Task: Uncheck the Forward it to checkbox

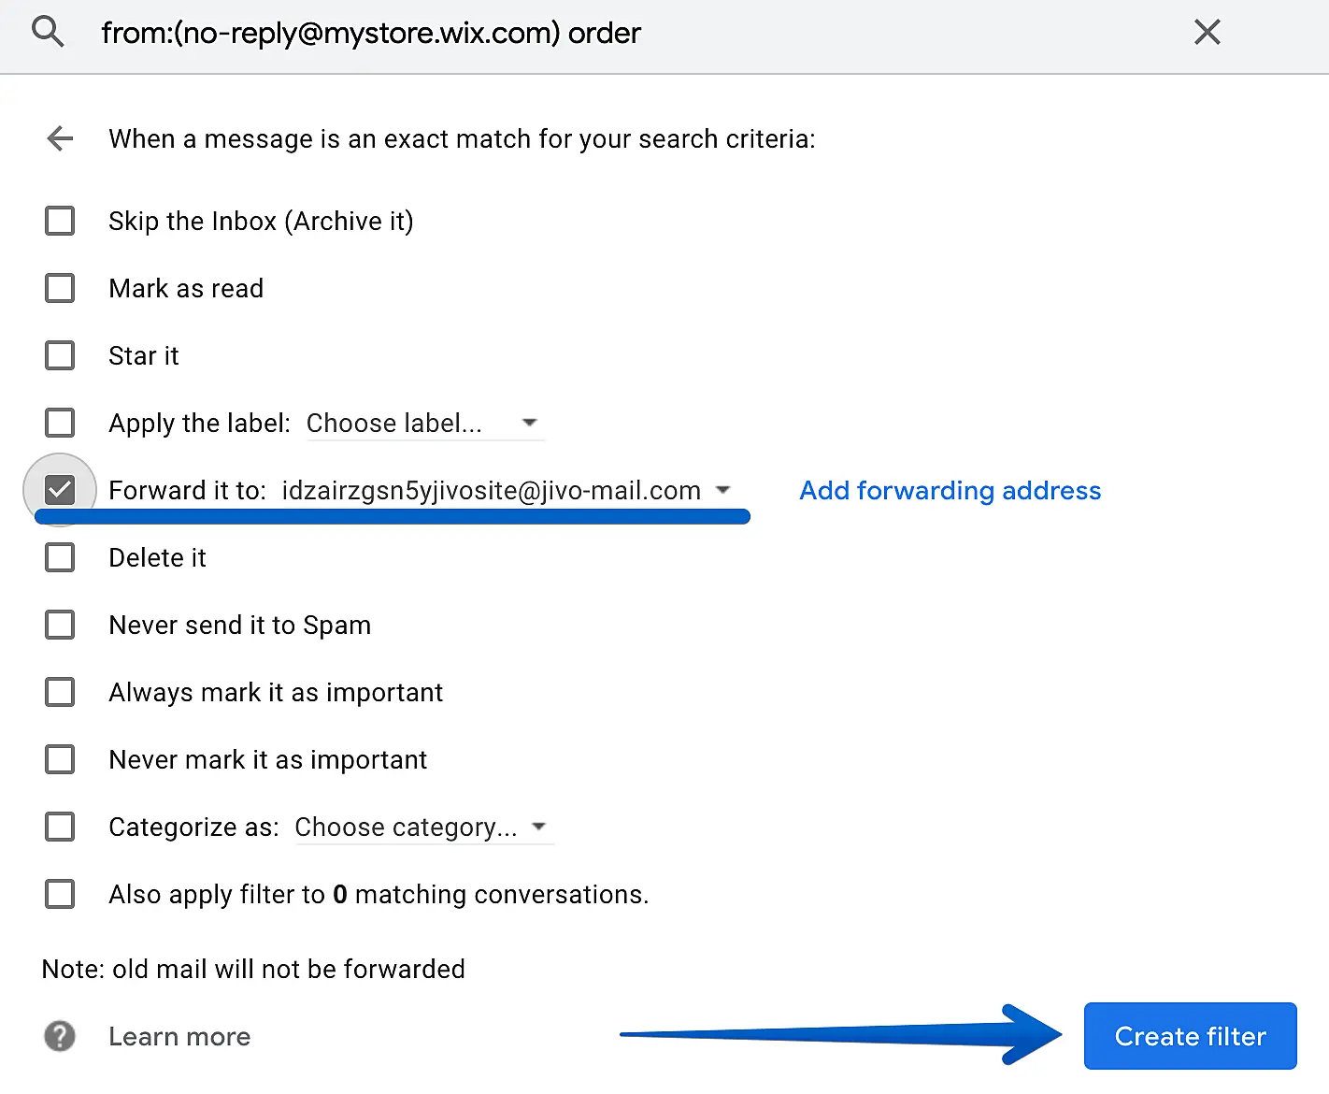Action: 60,490
